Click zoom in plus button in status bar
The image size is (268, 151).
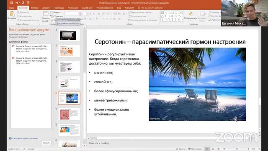pyautogui.click(x=248, y=149)
